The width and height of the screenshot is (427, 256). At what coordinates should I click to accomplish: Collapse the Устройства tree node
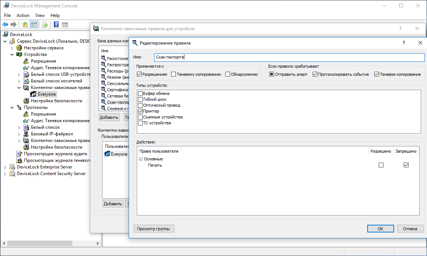[12, 54]
